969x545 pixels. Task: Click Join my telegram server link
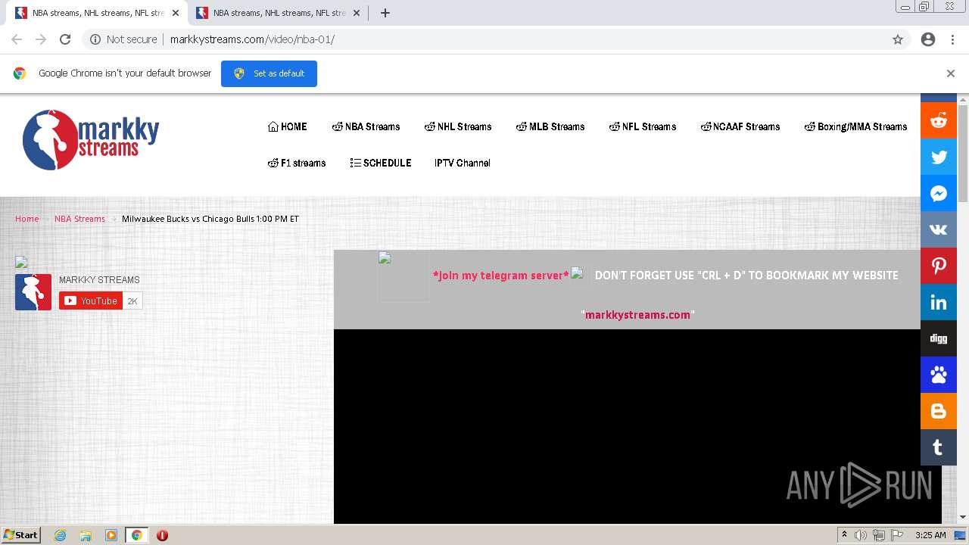[500, 275]
